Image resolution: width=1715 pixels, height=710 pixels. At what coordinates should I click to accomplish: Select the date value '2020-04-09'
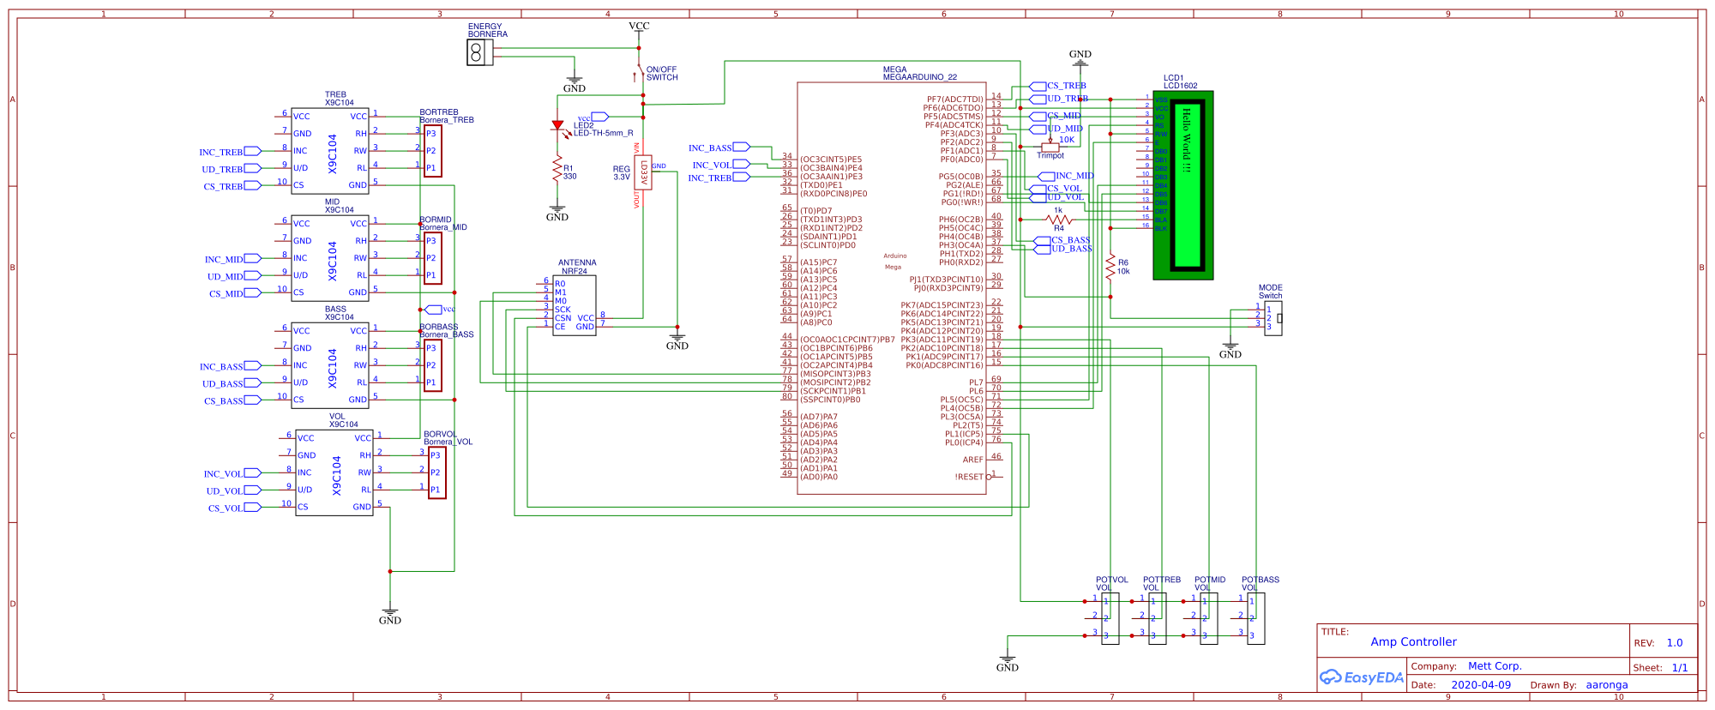point(1481,684)
